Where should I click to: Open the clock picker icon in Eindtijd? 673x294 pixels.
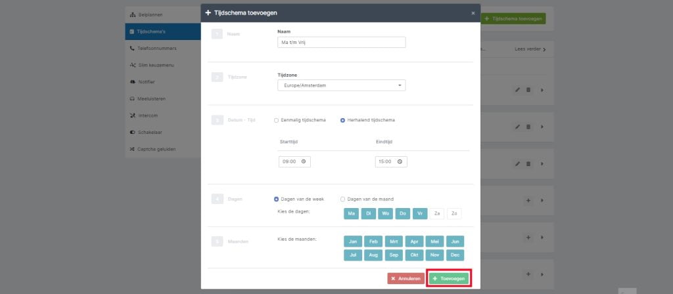tap(400, 161)
